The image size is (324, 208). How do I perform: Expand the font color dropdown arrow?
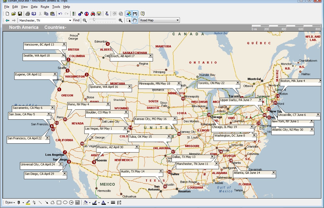click(108, 203)
